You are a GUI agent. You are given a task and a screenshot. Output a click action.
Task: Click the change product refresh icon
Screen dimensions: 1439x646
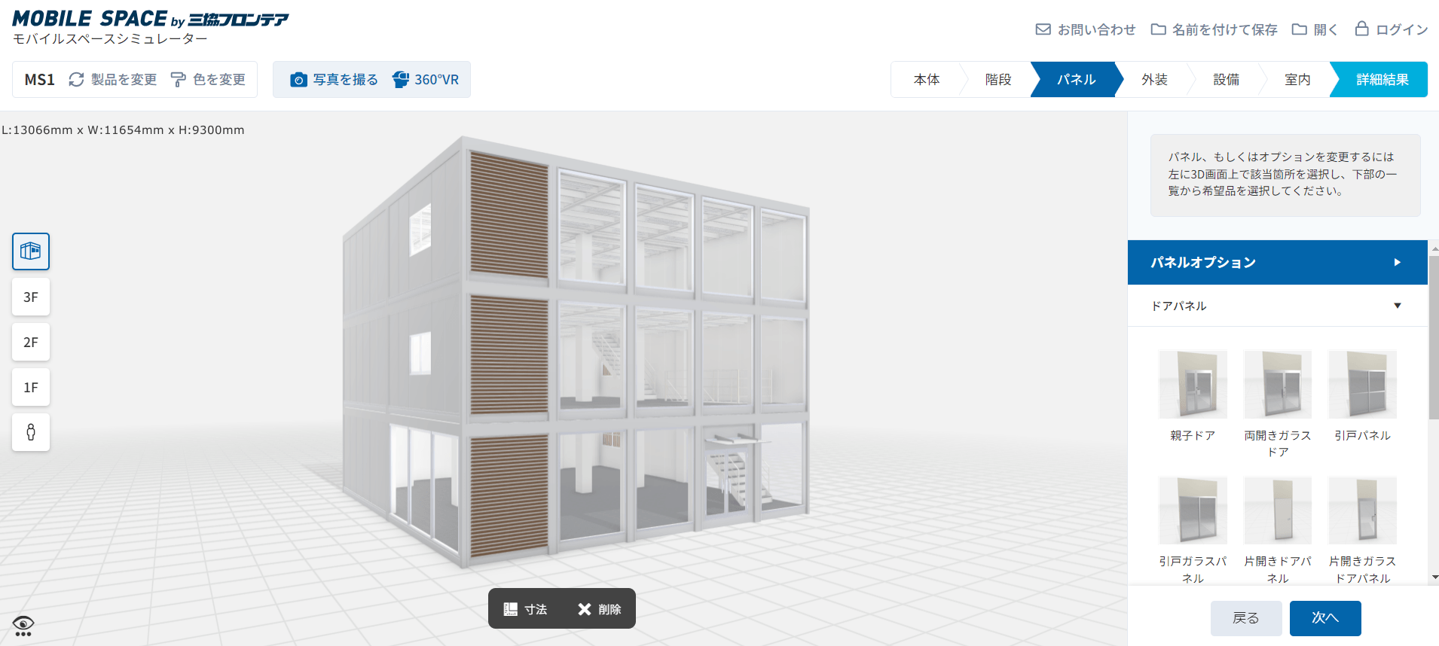tap(76, 80)
